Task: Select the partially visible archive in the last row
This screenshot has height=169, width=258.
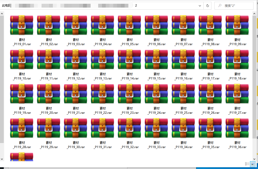Action: (22, 157)
